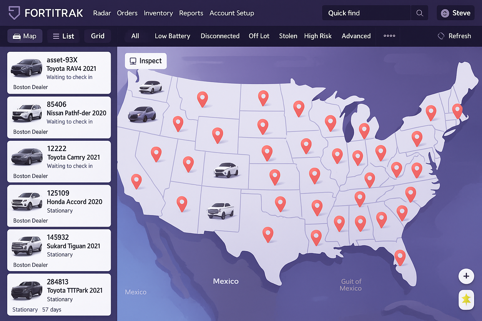Select the Low Battery filter tab
Viewport: 482px width, 321px height.
[172, 36]
